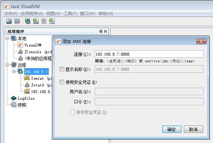Collapse the 远程 tree node
Screen dimensions: 213x143
7,65
